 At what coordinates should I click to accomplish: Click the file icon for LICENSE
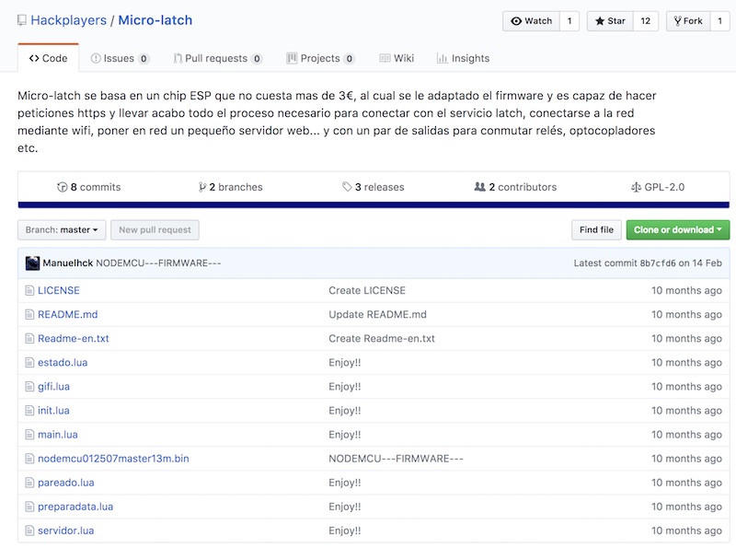coord(29,290)
